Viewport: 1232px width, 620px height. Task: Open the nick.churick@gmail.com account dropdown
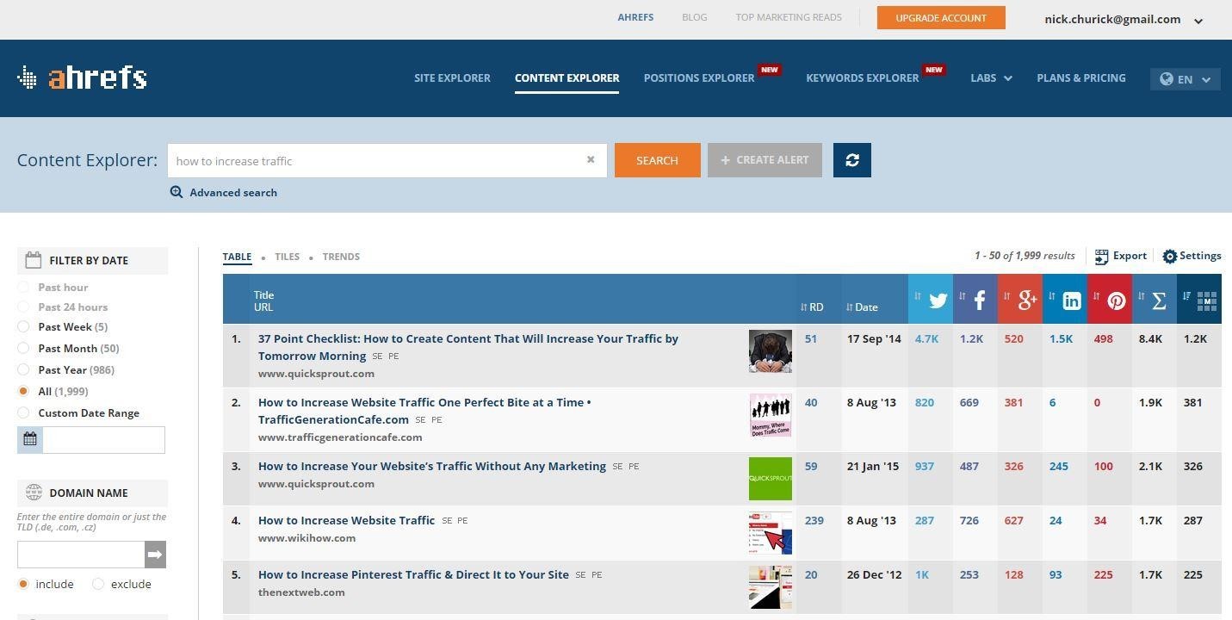(1123, 19)
